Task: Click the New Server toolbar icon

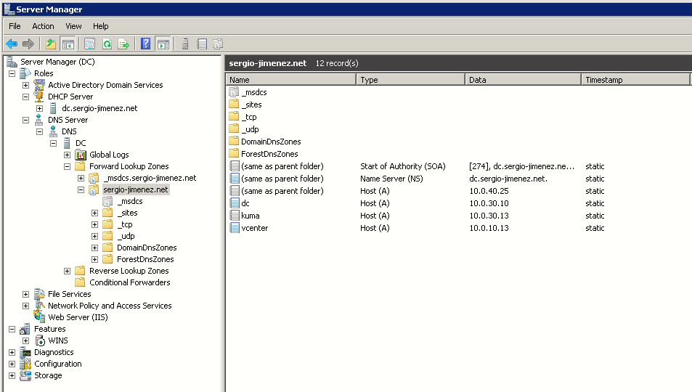Action: tap(185, 44)
